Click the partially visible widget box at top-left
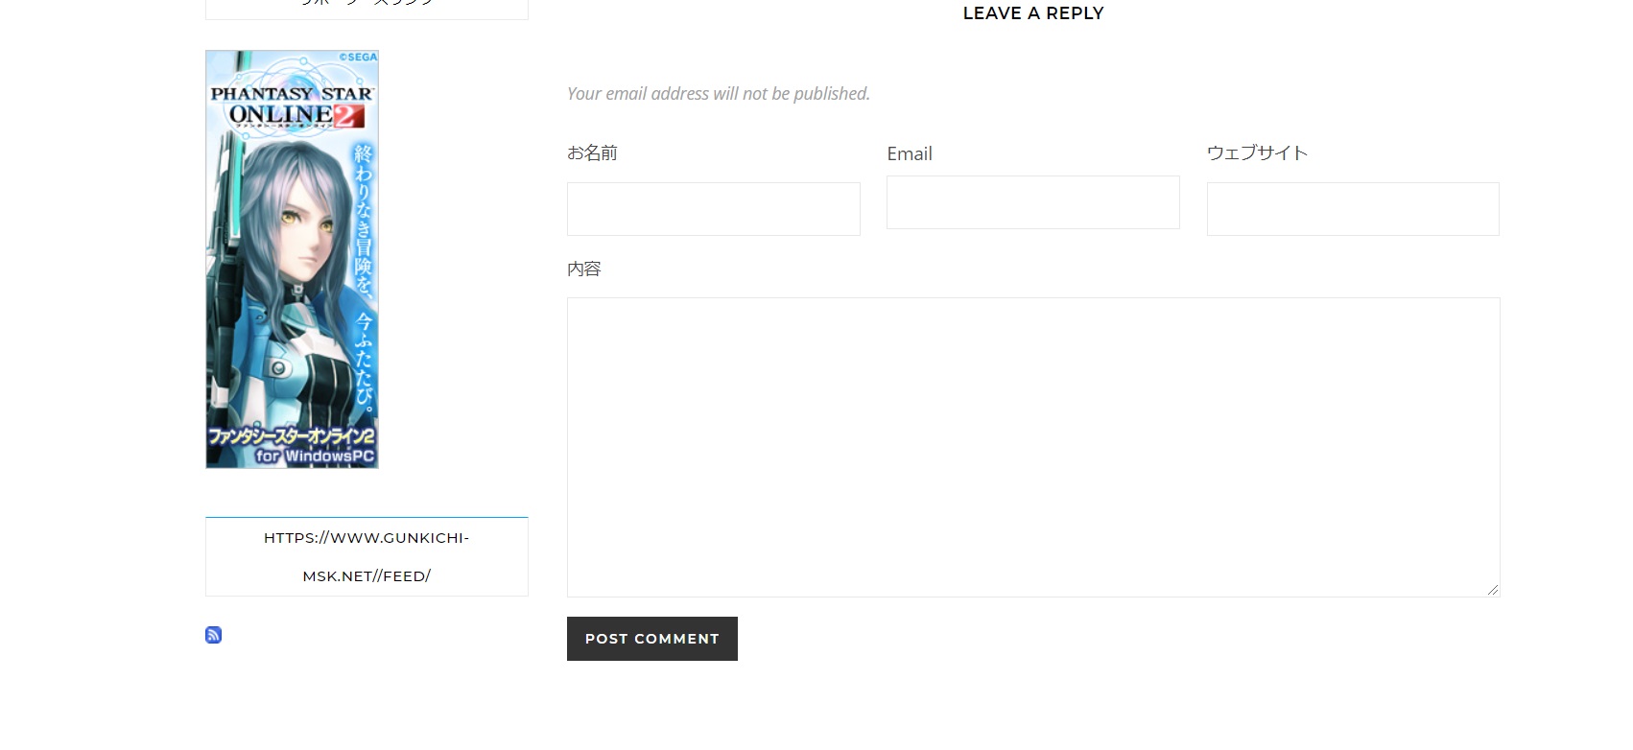Image resolution: width=1633 pixels, height=750 pixels. point(367,9)
